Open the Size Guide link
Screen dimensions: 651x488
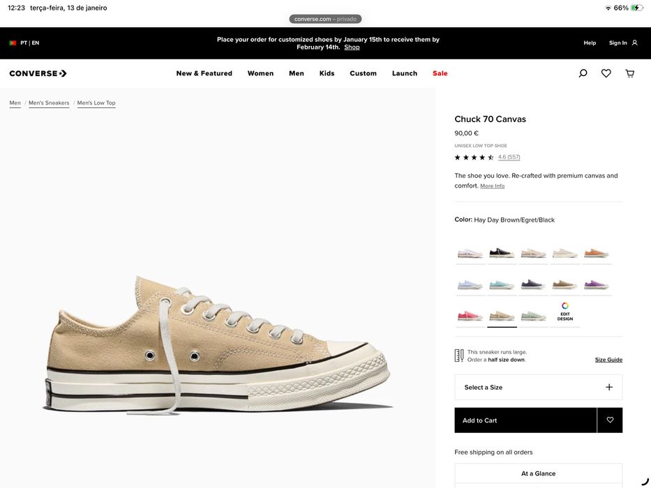coord(608,360)
